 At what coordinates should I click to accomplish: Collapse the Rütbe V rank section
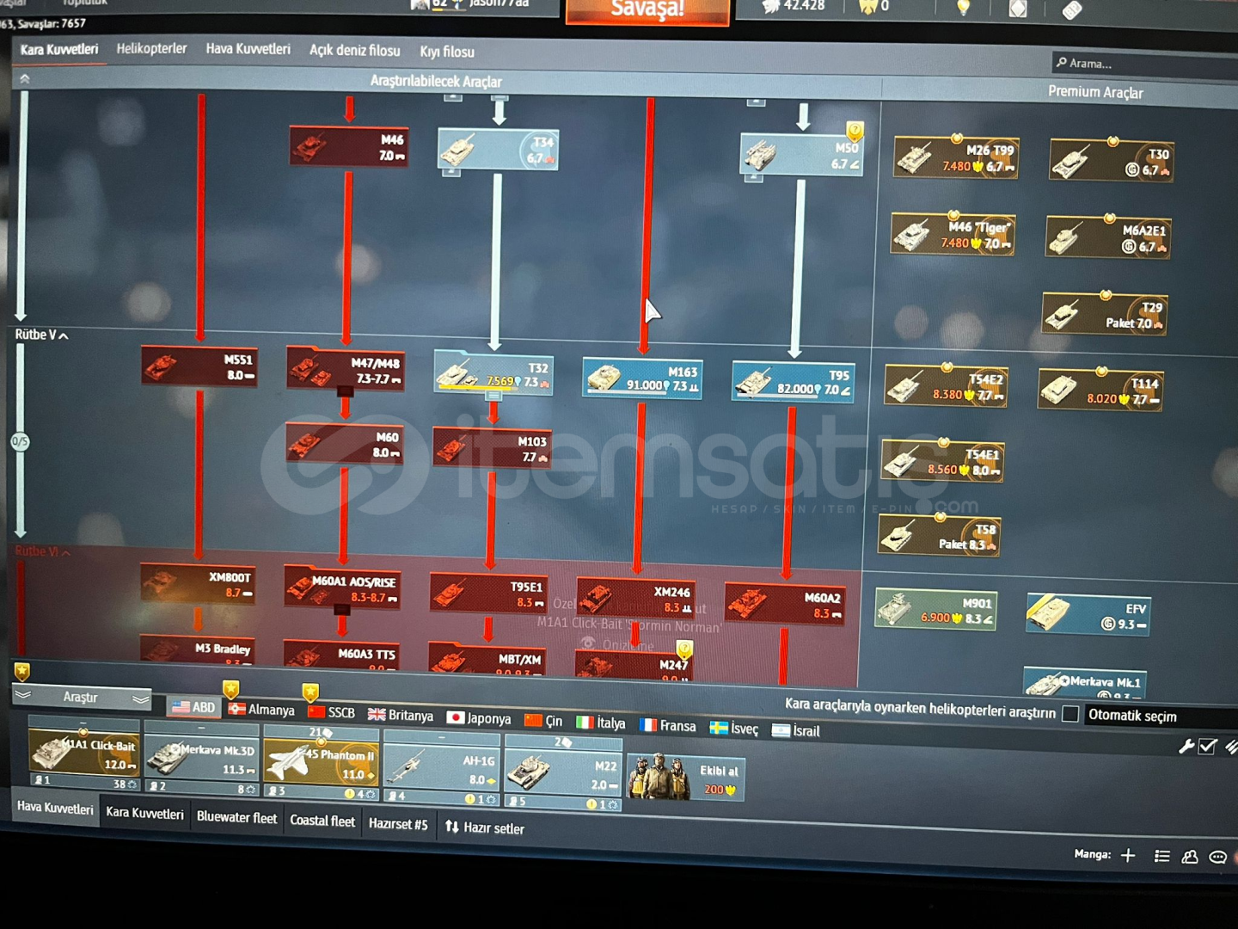click(x=41, y=335)
